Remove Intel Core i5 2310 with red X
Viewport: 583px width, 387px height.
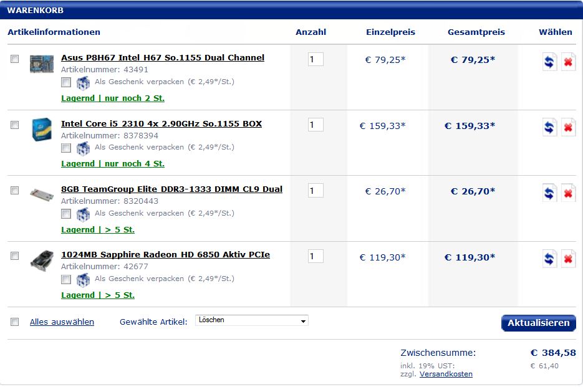pyautogui.click(x=568, y=128)
